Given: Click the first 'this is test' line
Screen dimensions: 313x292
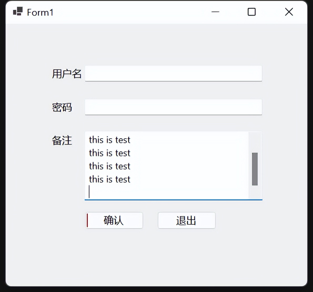Looking at the screenshot, I should [x=109, y=140].
